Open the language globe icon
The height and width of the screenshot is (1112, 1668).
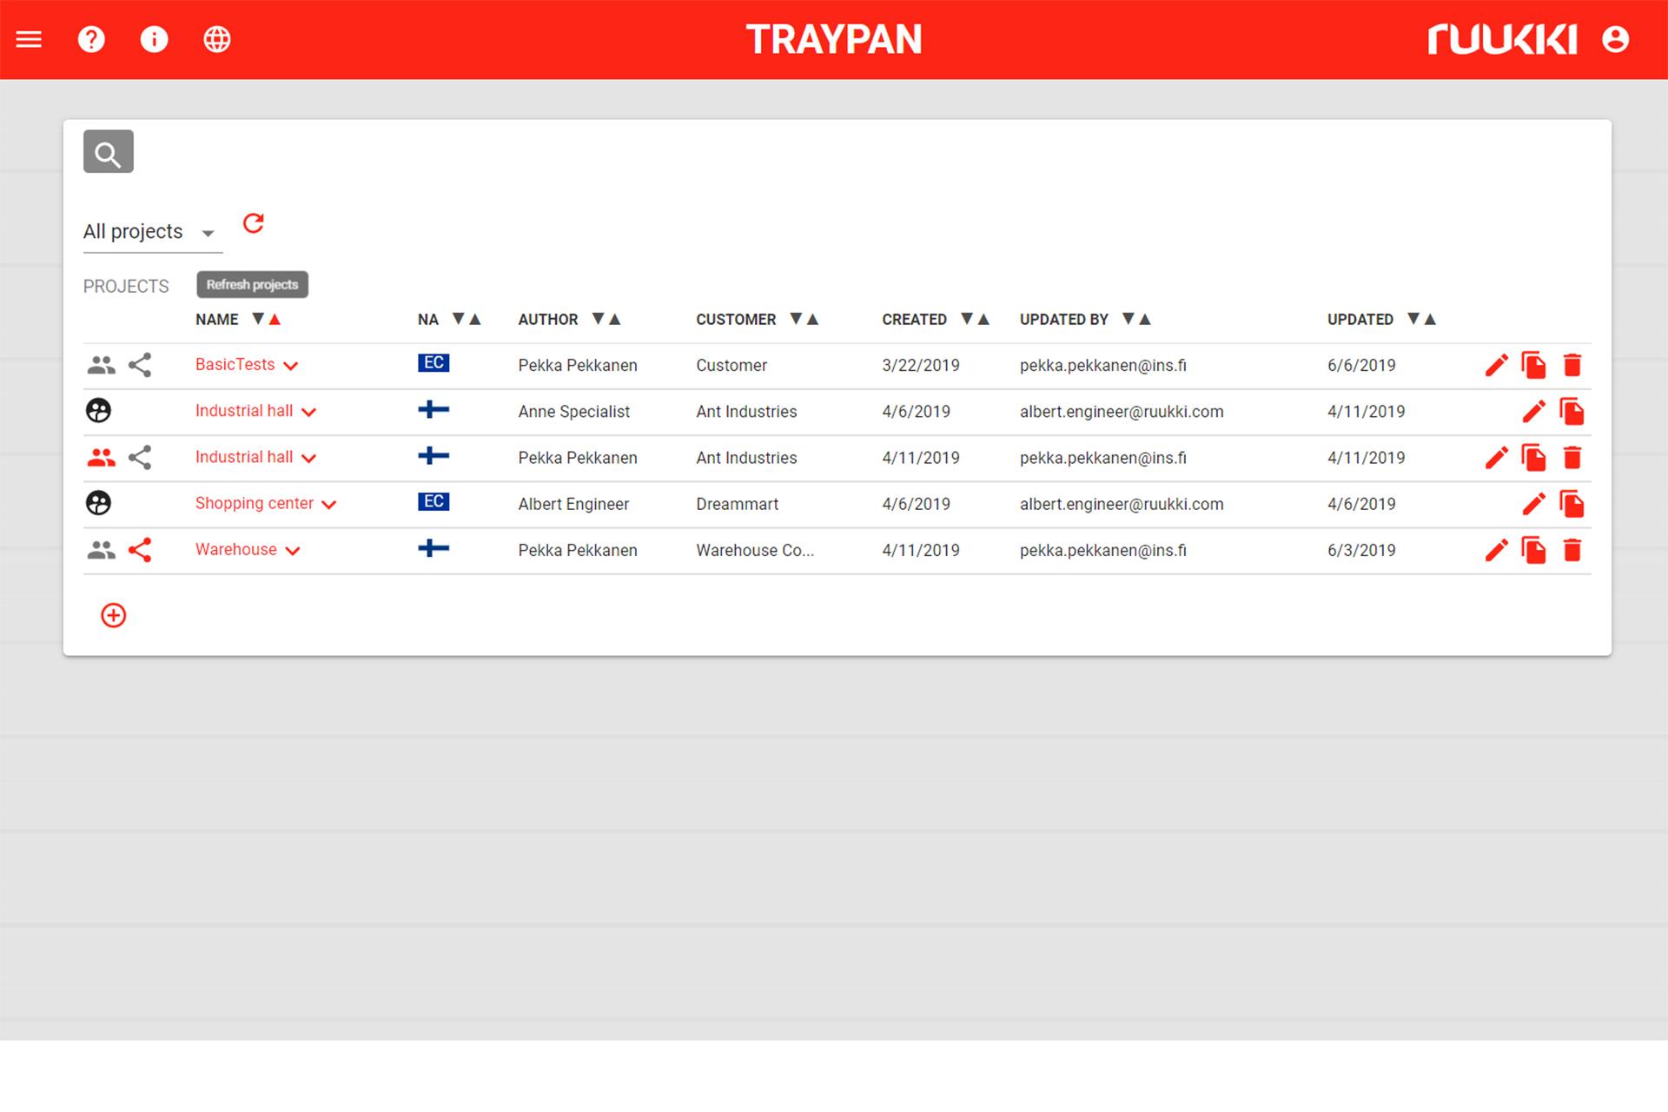pyautogui.click(x=217, y=39)
